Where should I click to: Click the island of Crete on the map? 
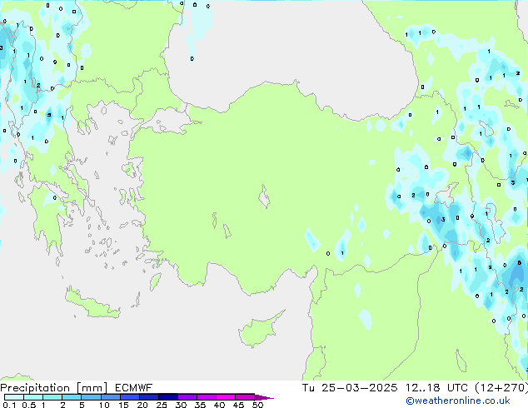[x=92, y=304]
